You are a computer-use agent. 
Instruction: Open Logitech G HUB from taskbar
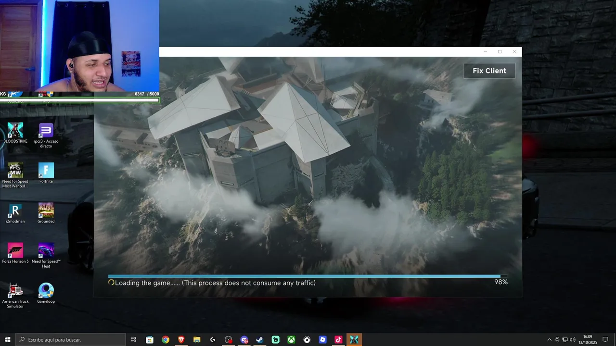tap(213, 340)
